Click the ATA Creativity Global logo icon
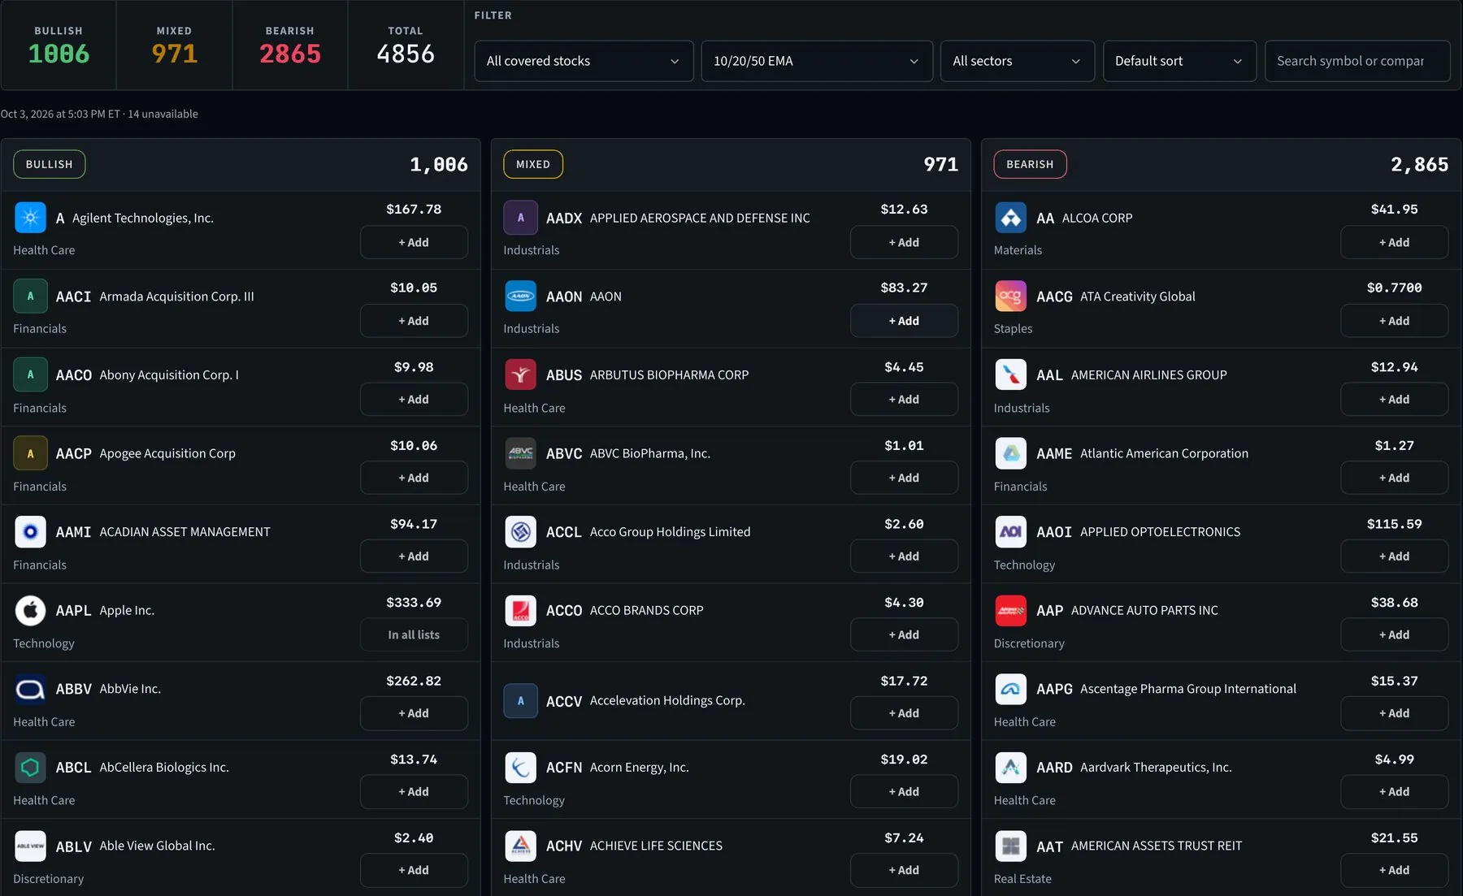The width and height of the screenshot is (1463, 896). tap(1010, 297)
